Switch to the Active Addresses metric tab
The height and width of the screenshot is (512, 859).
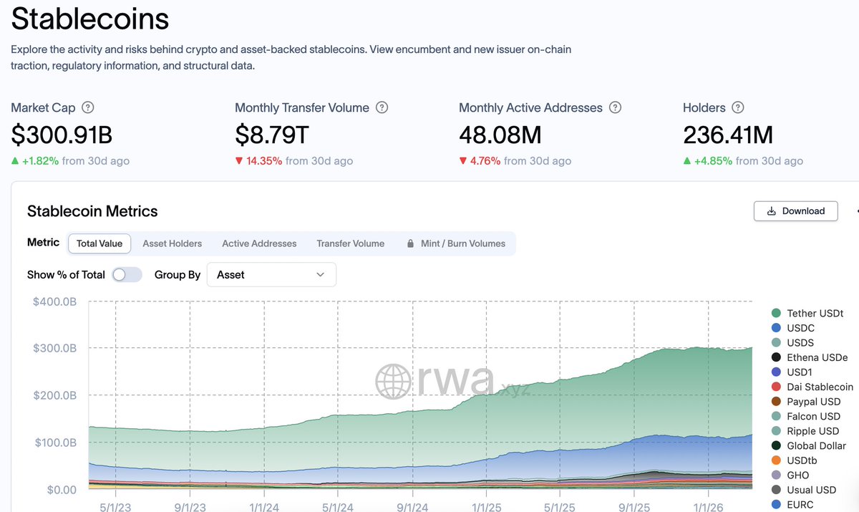point(259,243)
